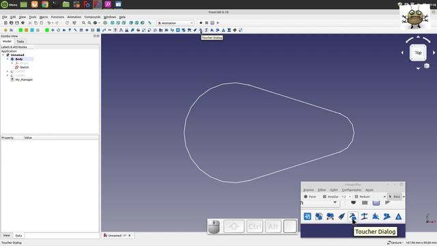Screen dimensions: 437x246
Task: Click the Parar button in magnifier window
Action: click(x=310, y=197)
